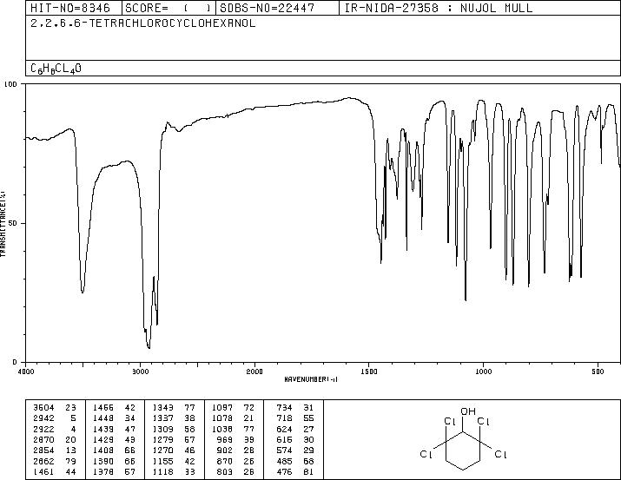
Task: Click the 50 tick label on the y-axis
Action: pyautogui.click(x=13, y=223)
